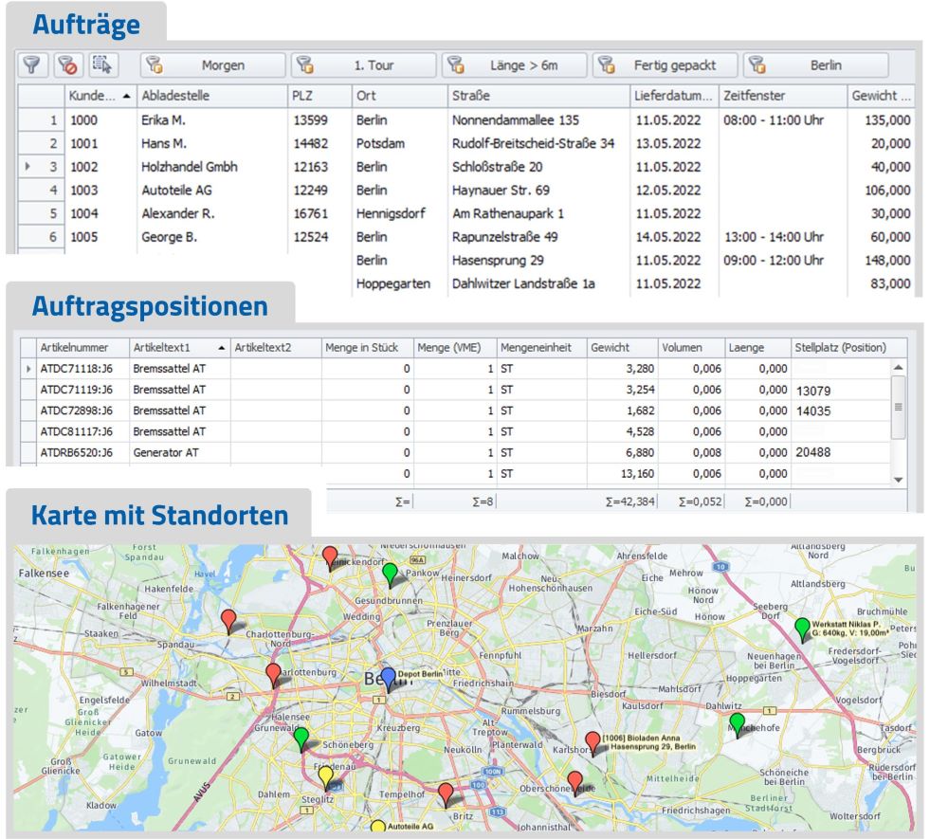Select the George B. order row
This screenshot has height=839, width=948.
[466, 237]
